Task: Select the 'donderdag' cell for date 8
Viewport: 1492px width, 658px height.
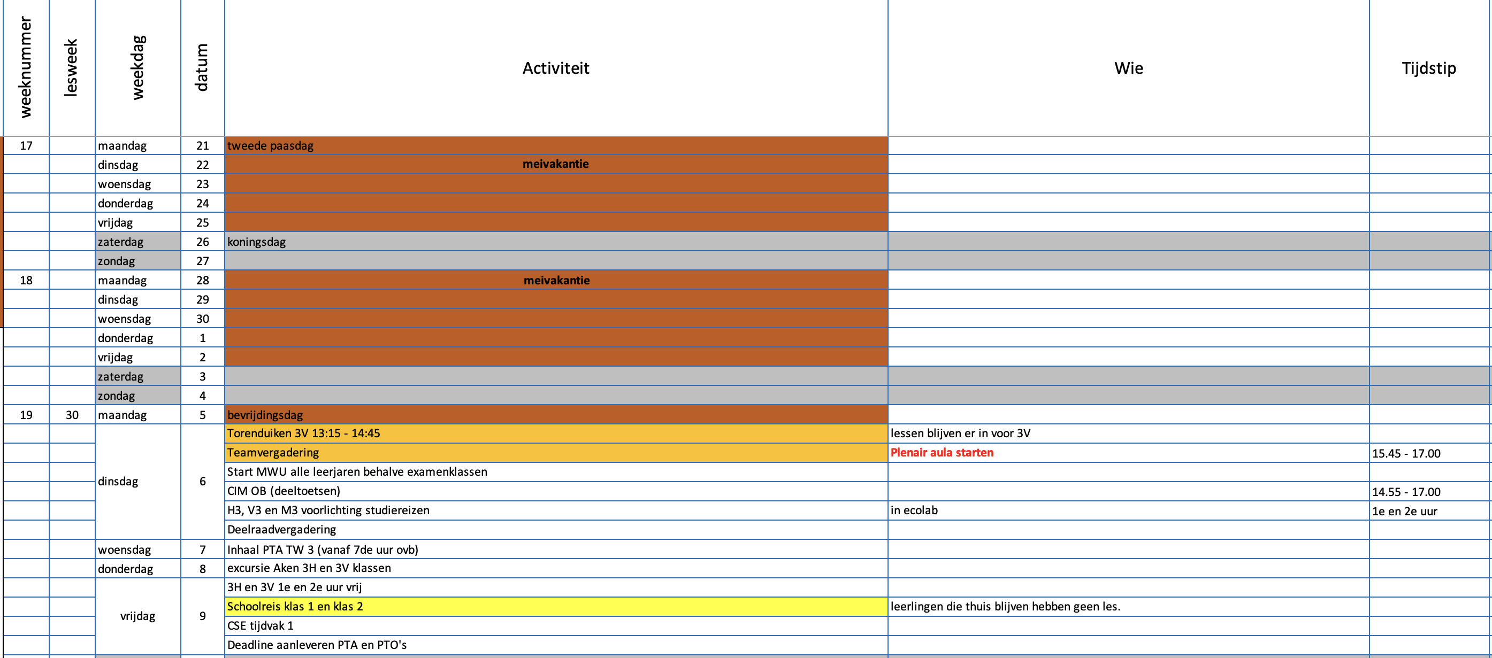Action: 138,568
